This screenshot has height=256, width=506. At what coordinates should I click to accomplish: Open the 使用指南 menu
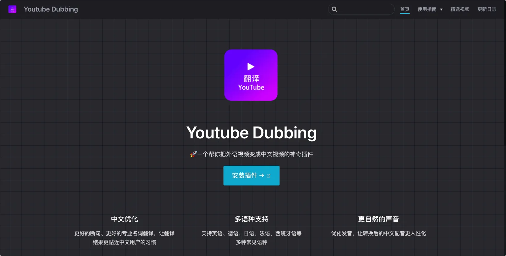[x=430, y=9]
